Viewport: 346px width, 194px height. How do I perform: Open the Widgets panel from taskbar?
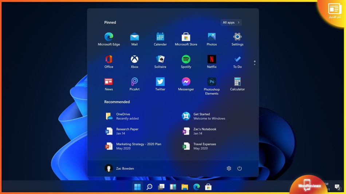(x=173, y=187)
